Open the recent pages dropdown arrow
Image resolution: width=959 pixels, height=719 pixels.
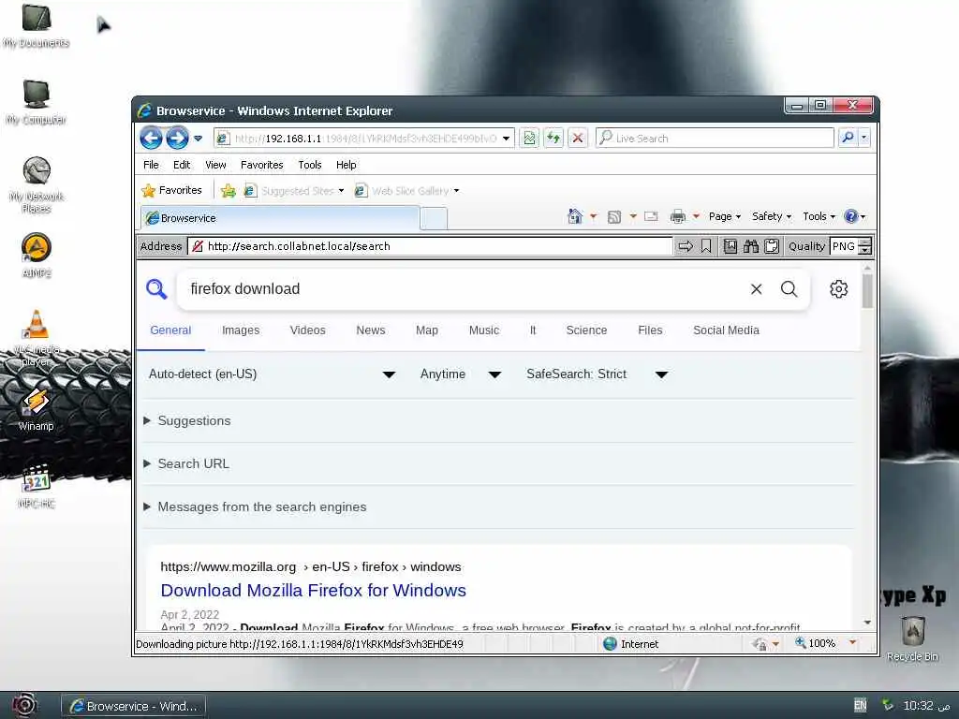coord(199,139)
